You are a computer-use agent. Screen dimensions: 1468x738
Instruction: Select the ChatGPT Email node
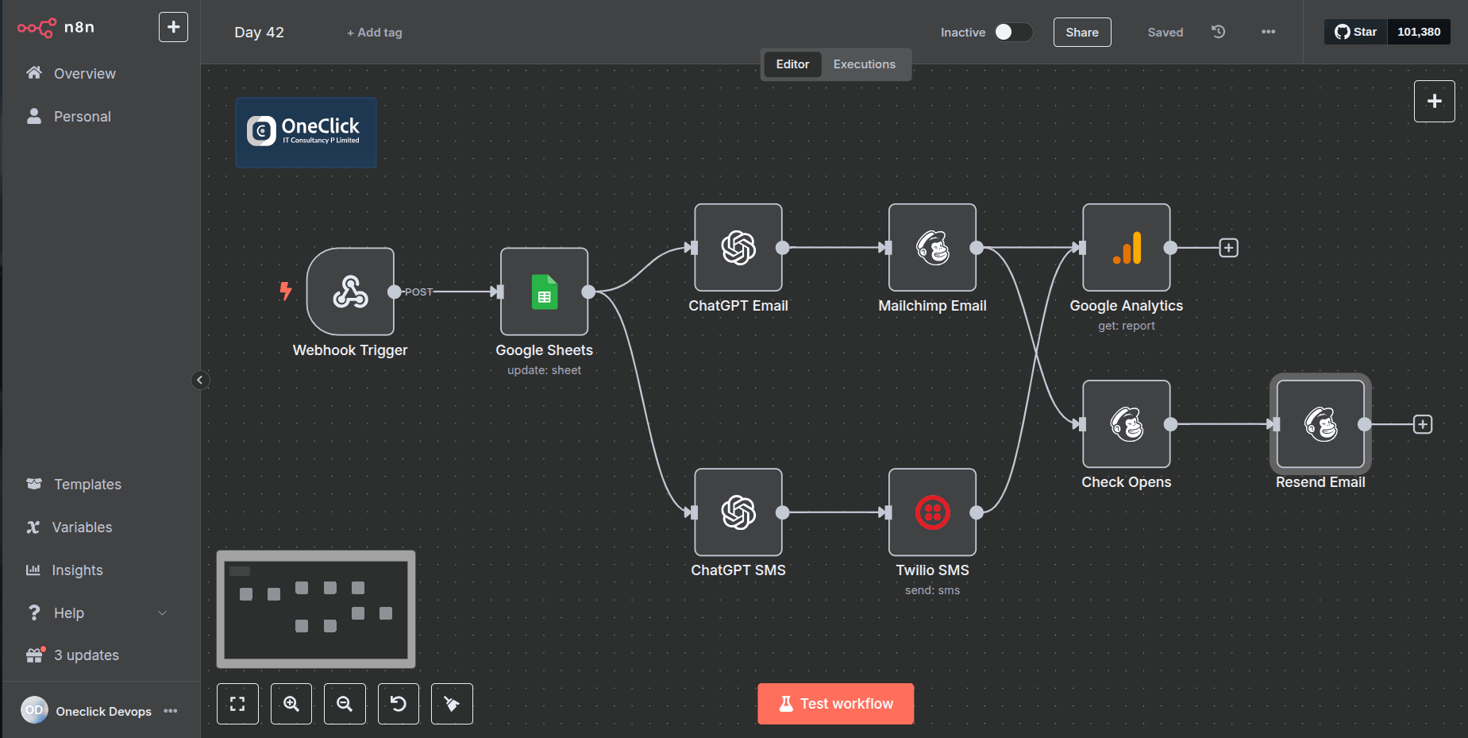[738, 247]
